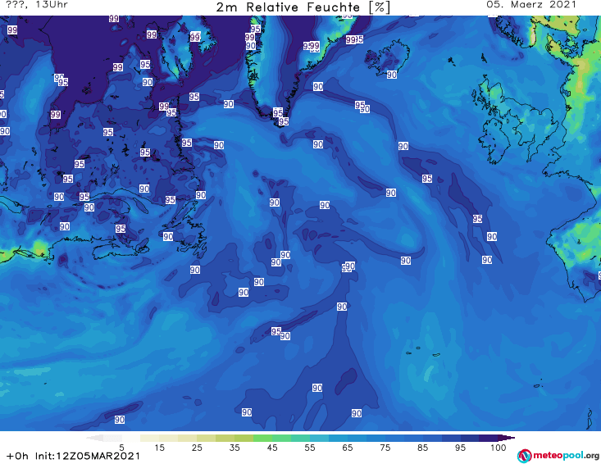Click the legend value 45
Screen dimensions: 601x464
(x=272, y=448)
